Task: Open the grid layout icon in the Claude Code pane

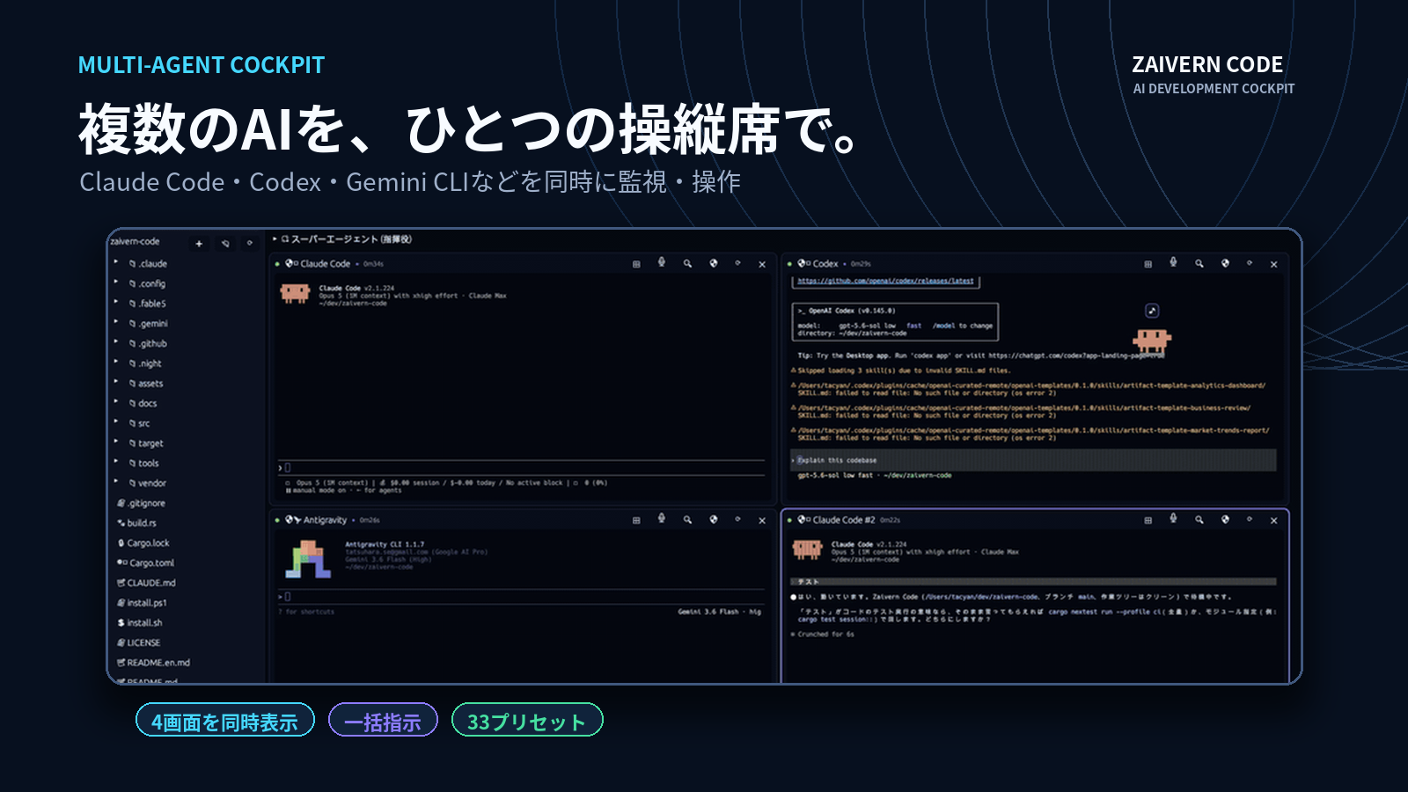Action: [636, 264]
